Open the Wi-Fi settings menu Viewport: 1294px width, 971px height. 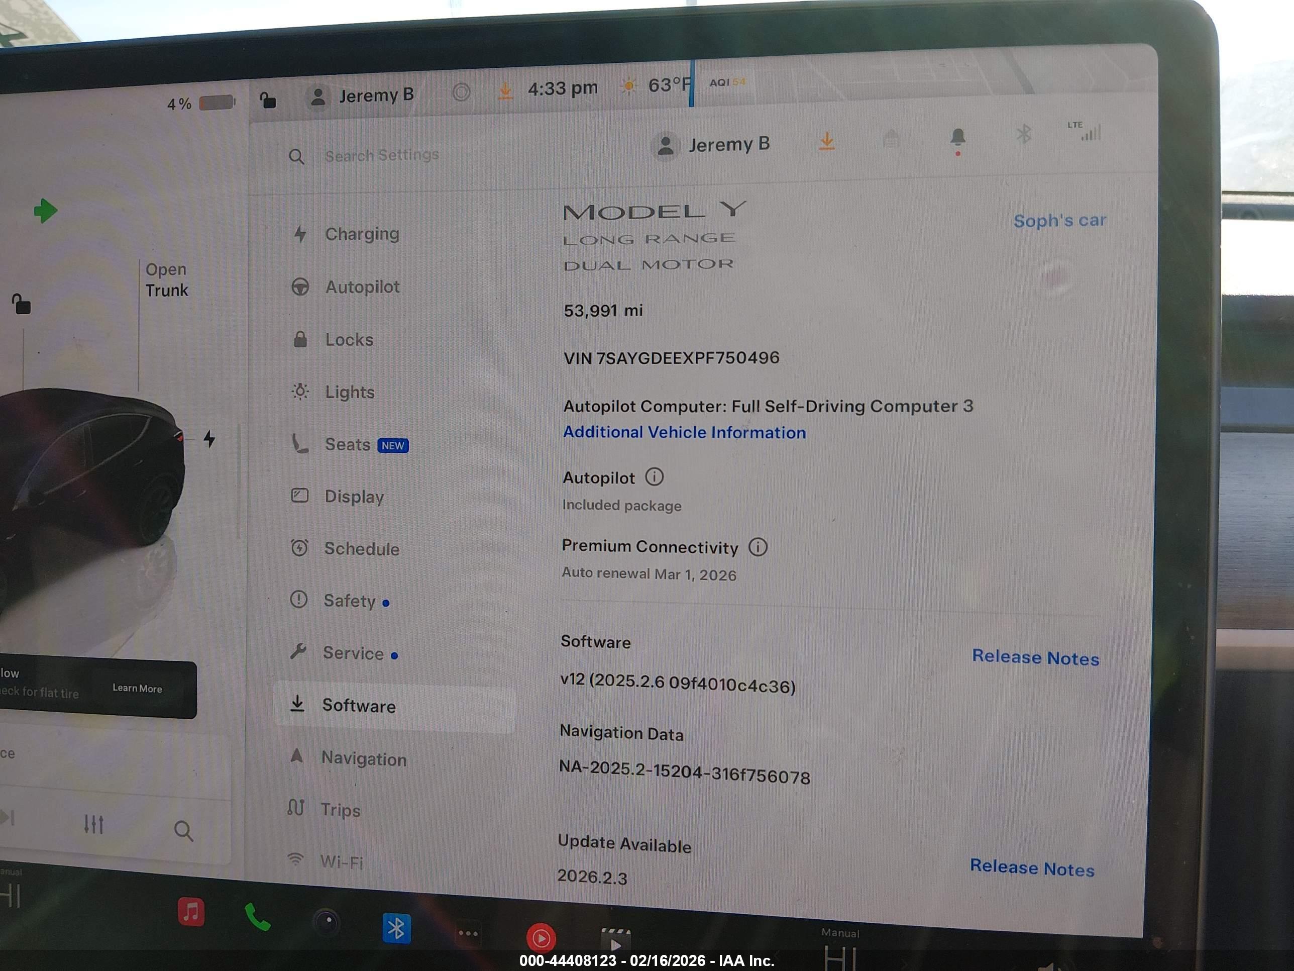click(325, 861)
